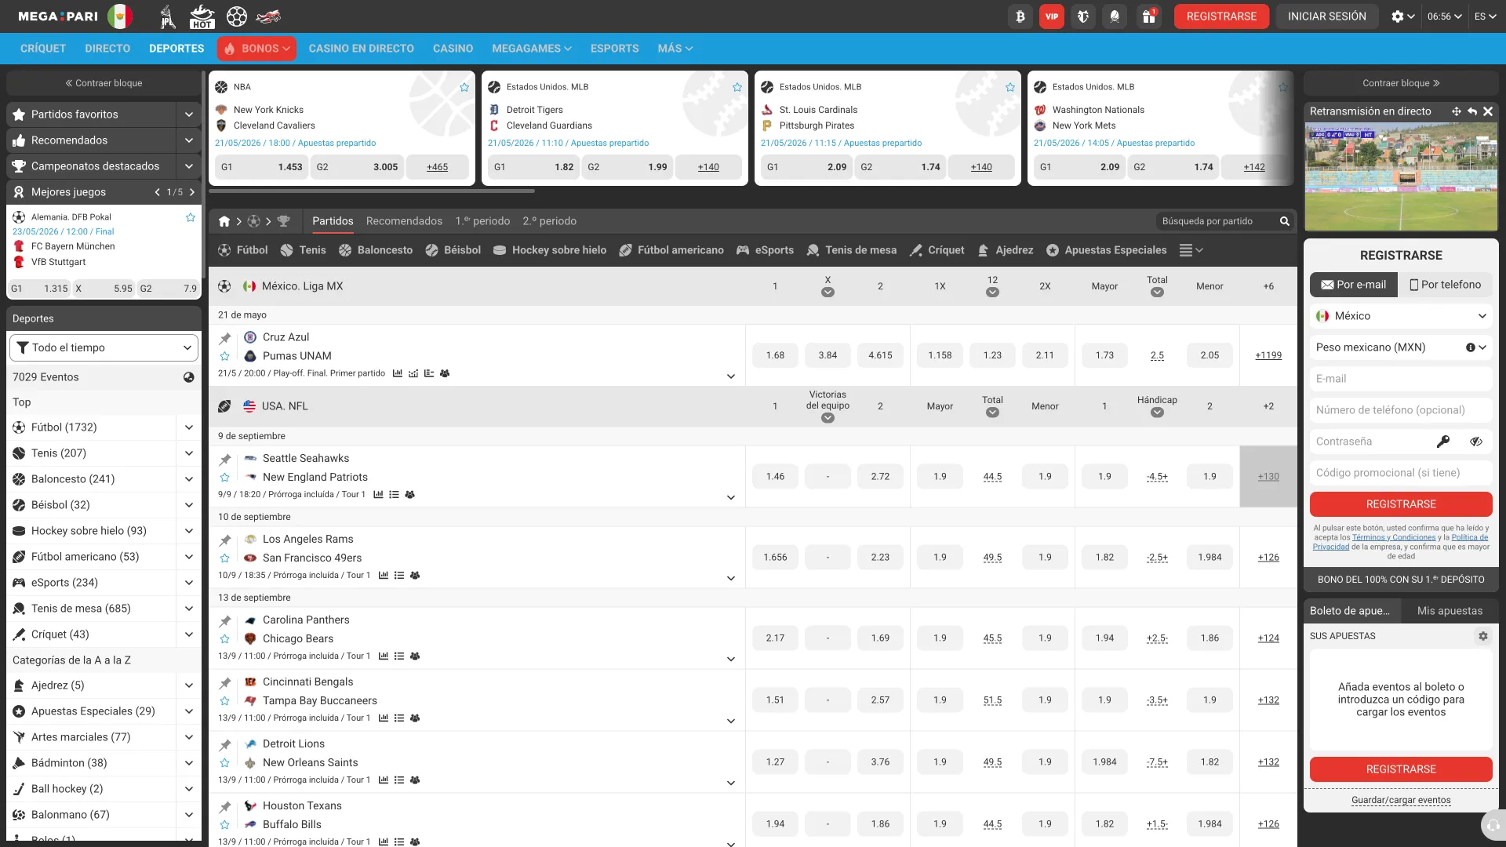Viewport: 1506px width, 847px height.
Task: Bet on Cruz Azul odds 1.68
Action: (775, 355)
